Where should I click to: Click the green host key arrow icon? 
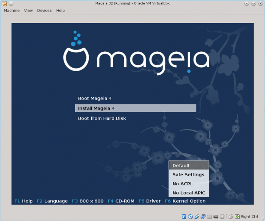(237, 217)
